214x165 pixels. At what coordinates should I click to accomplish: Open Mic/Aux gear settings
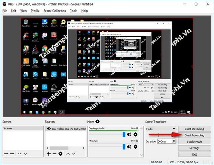coord(135,147)
